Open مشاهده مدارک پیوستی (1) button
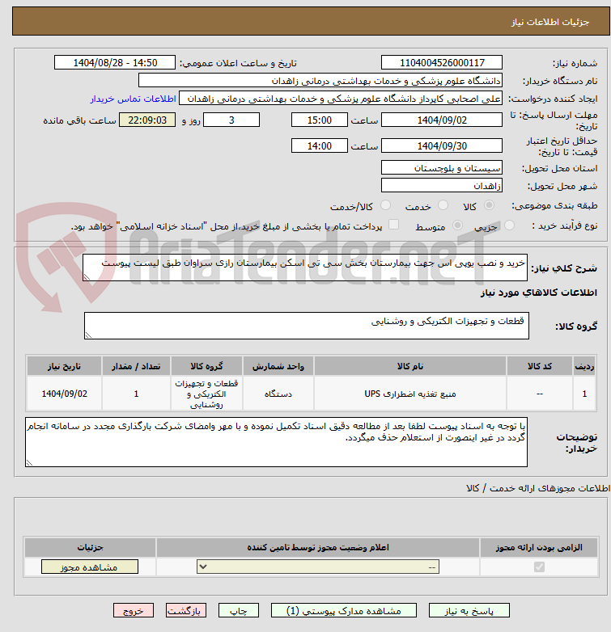Viewport: 611px width, 632px height. tap(343, 611)
